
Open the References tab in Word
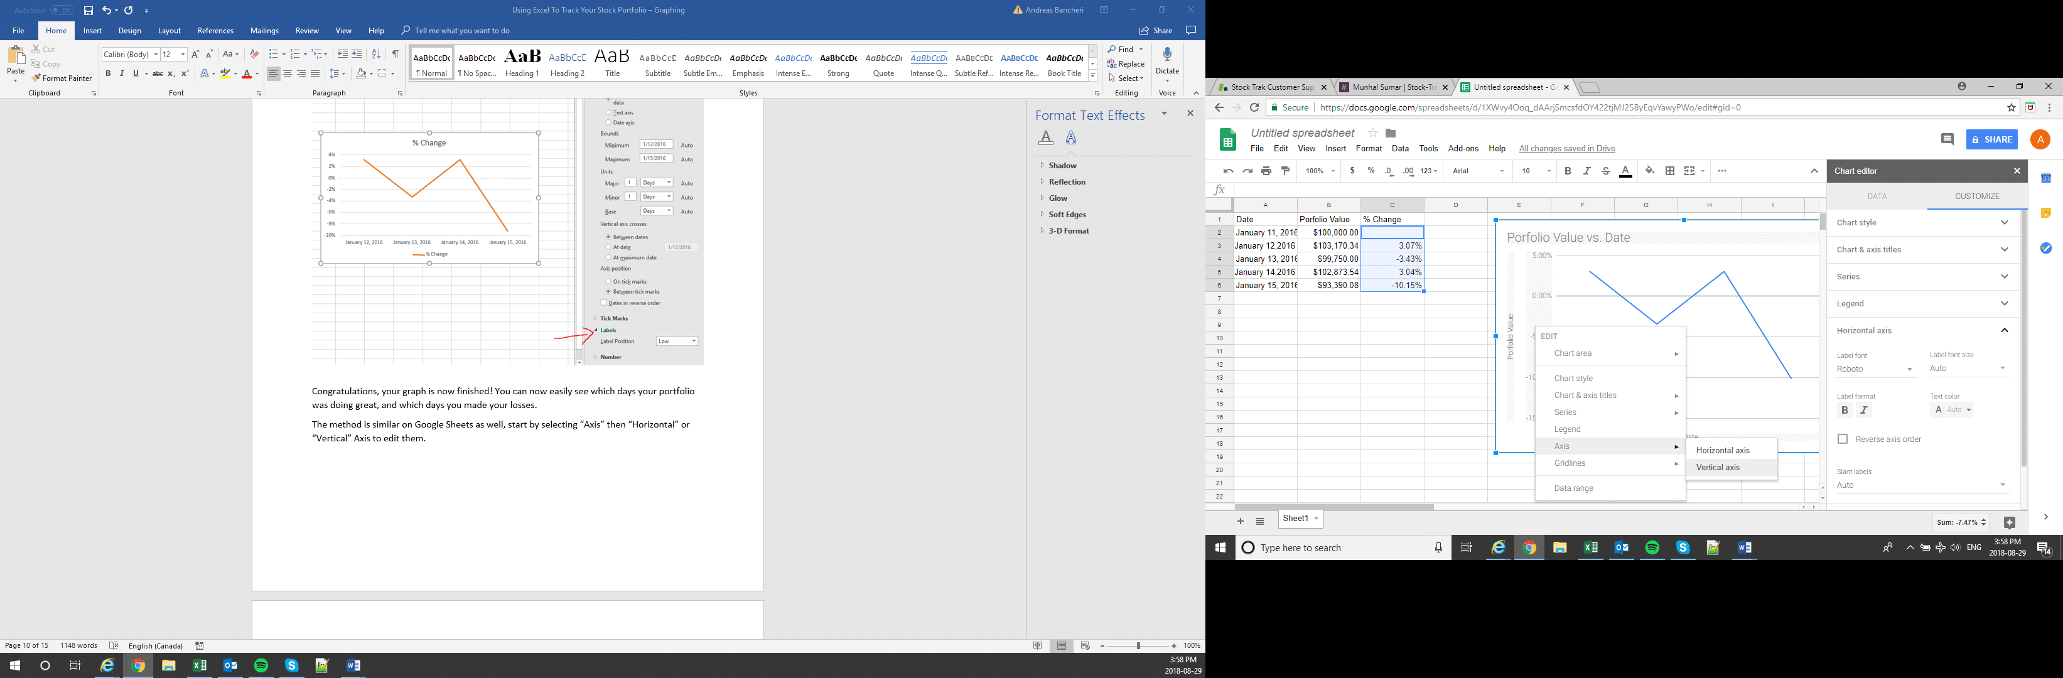[215, 30]
